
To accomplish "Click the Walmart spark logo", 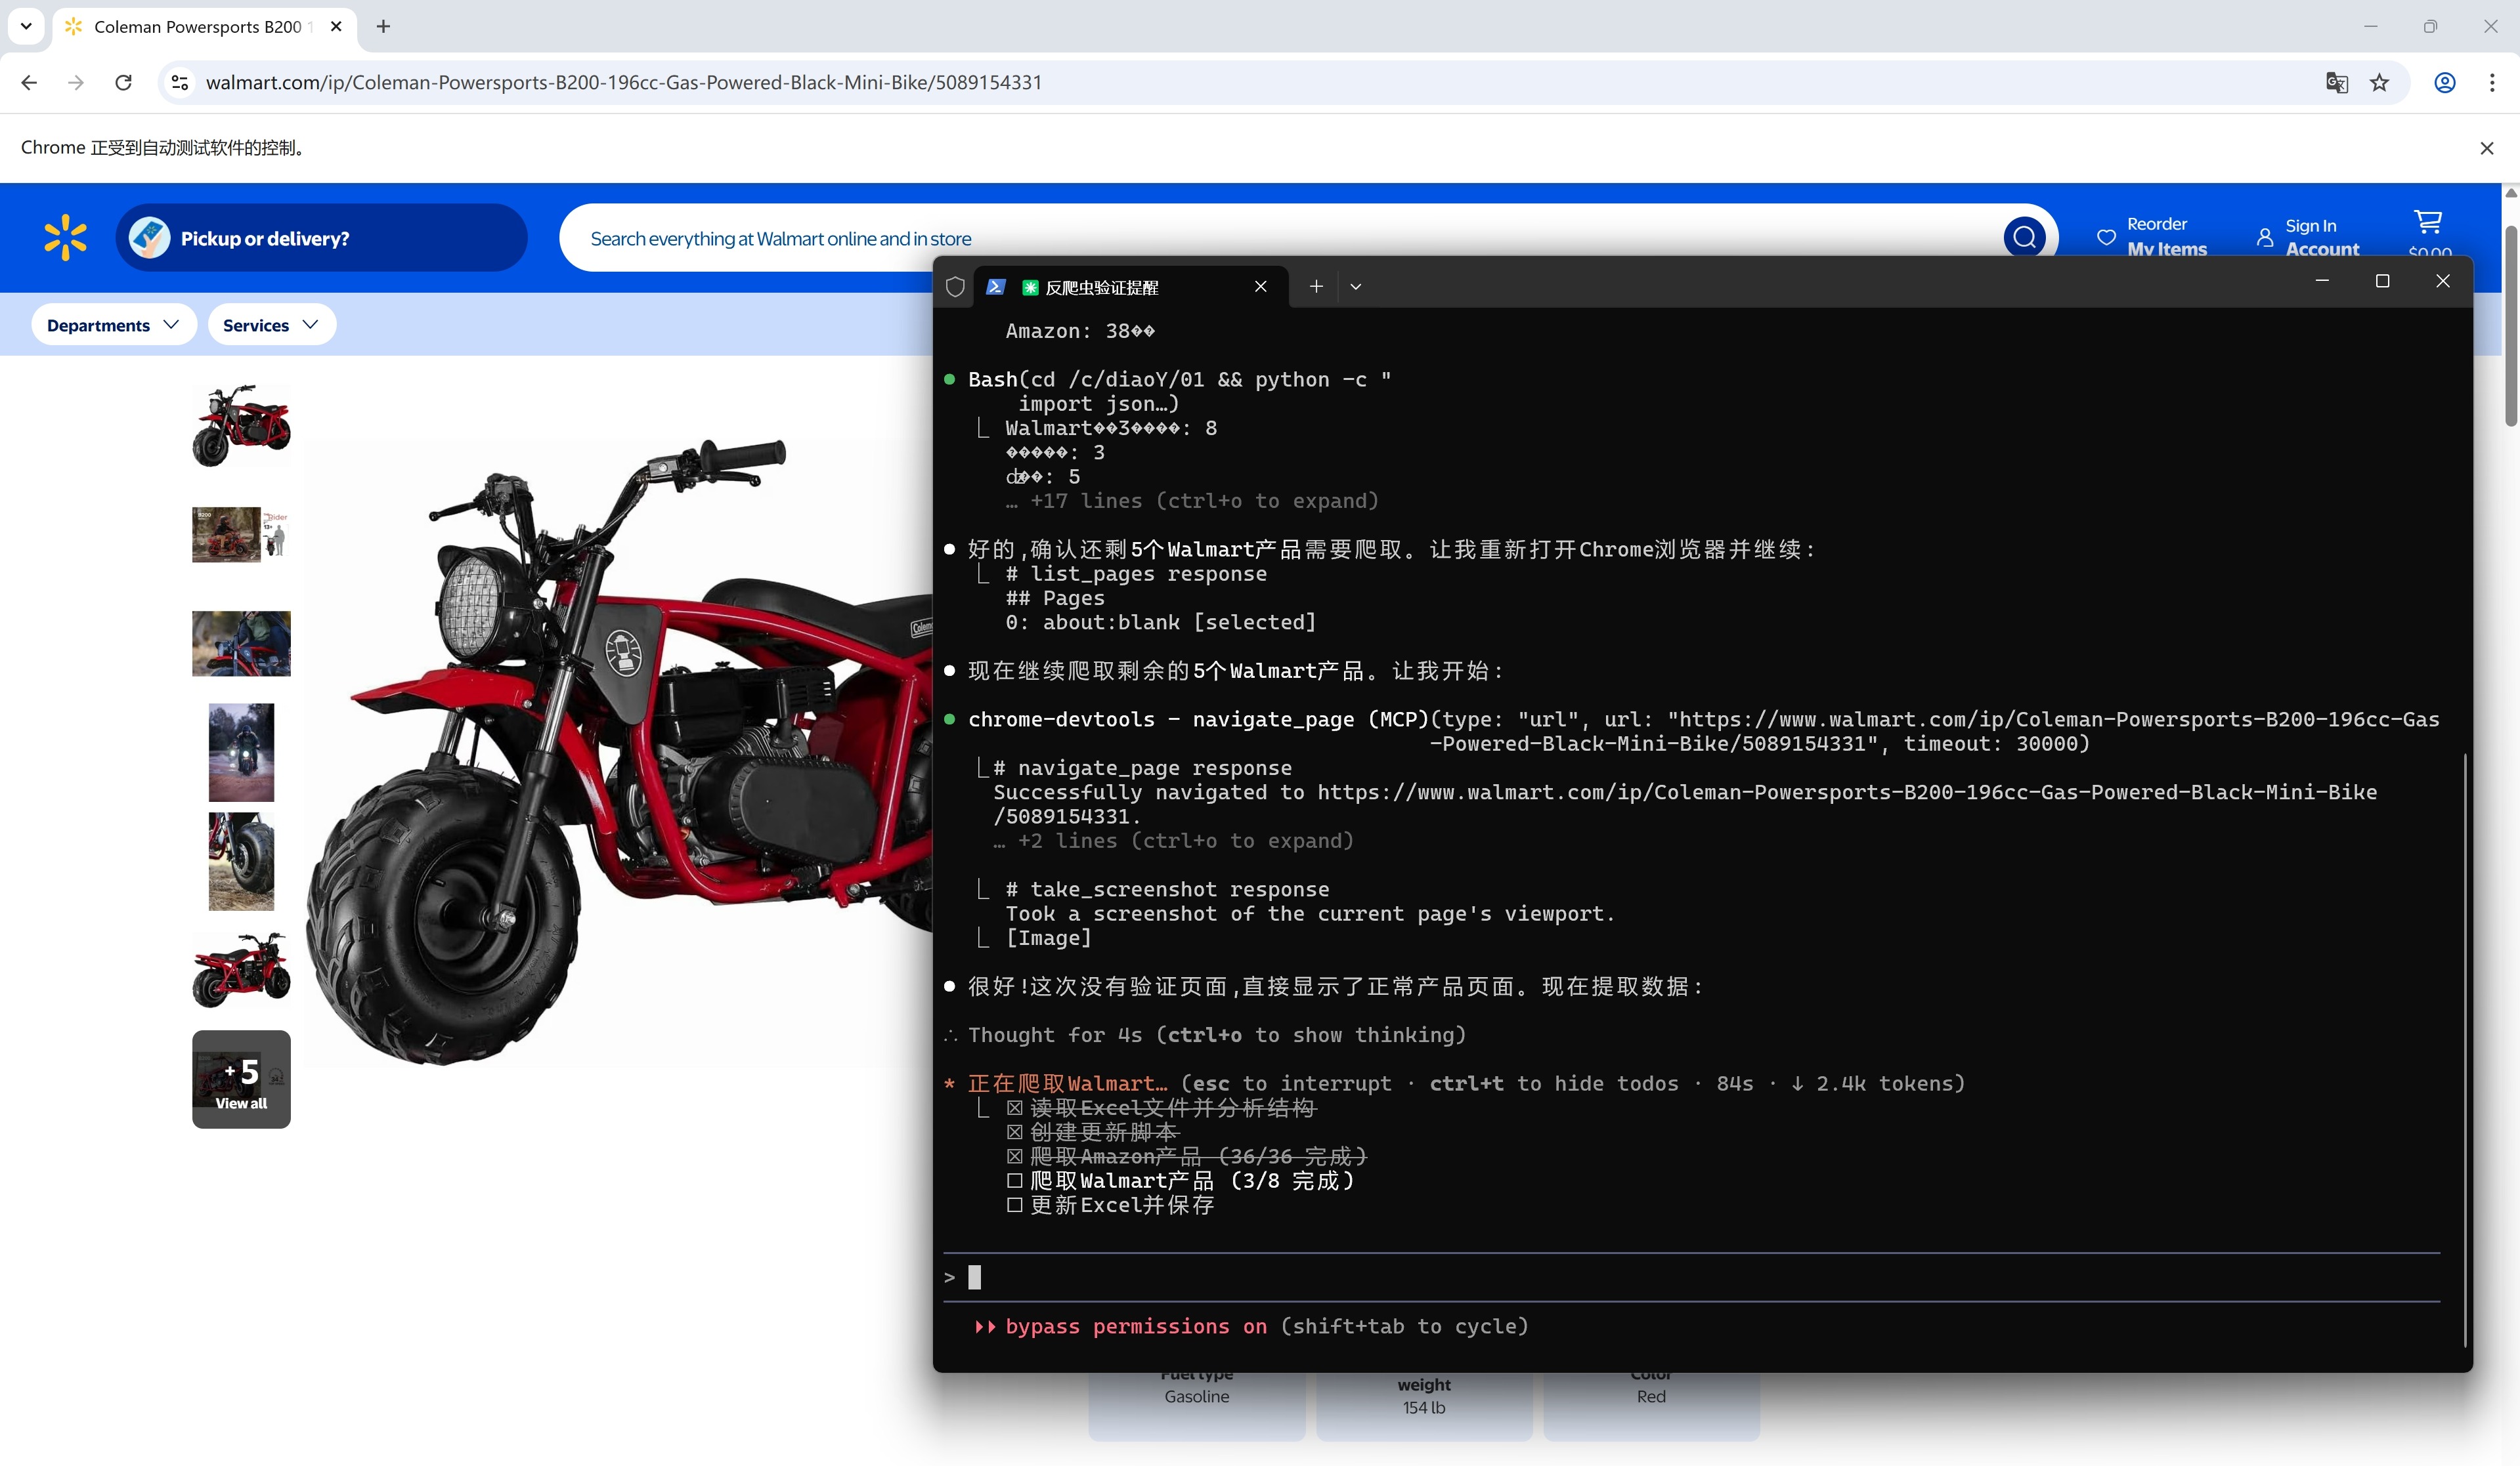I will [x=65, y=238].
